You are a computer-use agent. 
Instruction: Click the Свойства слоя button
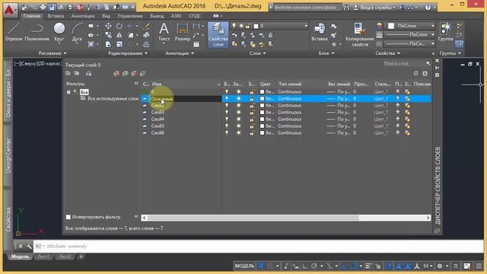pyautogui.click(x=218, y=35)
